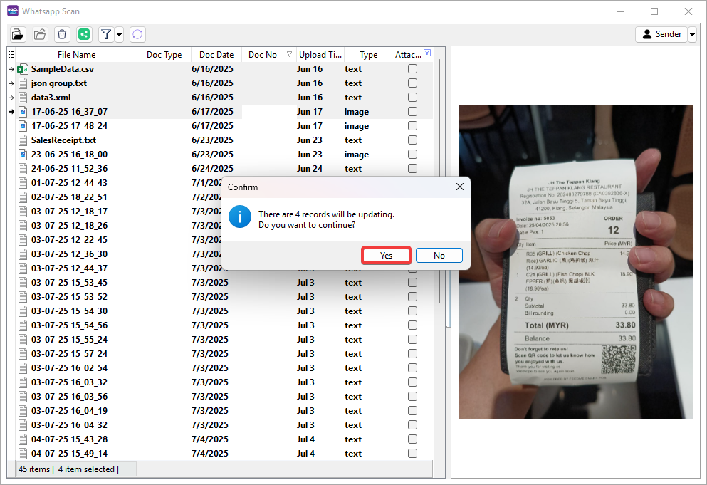This screenshot has height=485, width=707.
Task: Click the trash delete icon
Action: click(62, 34)
